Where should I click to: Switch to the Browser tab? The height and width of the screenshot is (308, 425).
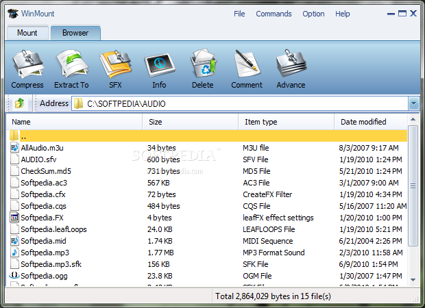[75, 33]
